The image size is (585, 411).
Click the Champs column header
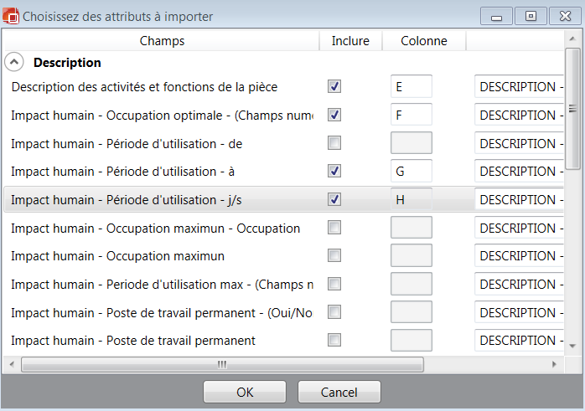click(x=162, y=40)
